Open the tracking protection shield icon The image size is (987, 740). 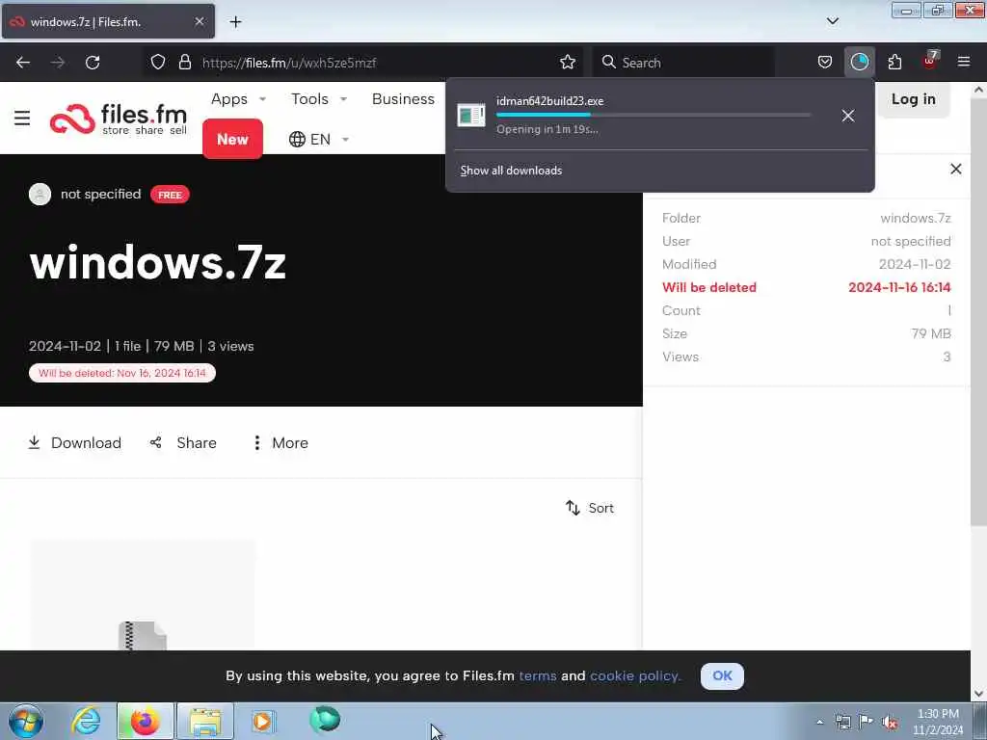[158, 63]
